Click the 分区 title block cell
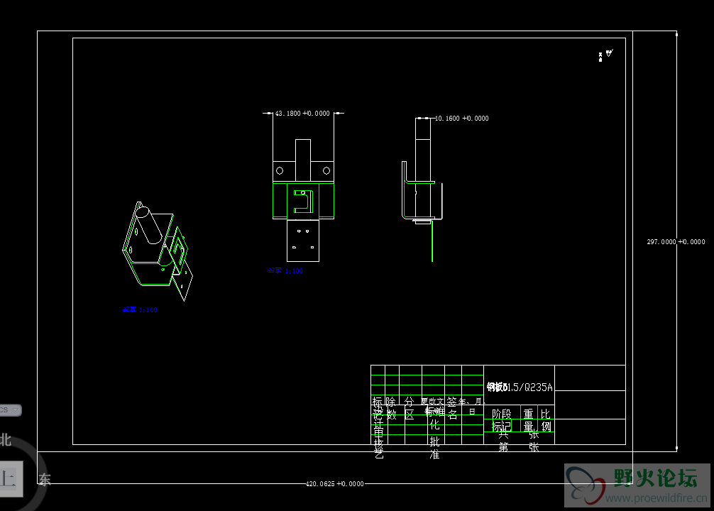Screen dimensions: 714x511 coord(409,407)
